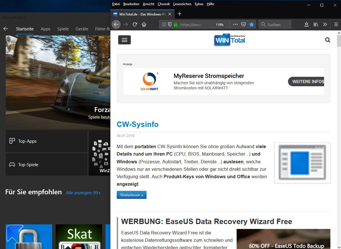The image size is (341, 249).
Task: Open the Firefox home page
Action: (144, 24)
